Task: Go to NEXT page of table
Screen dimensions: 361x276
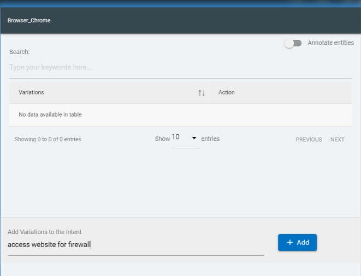Action: [337, 140]
